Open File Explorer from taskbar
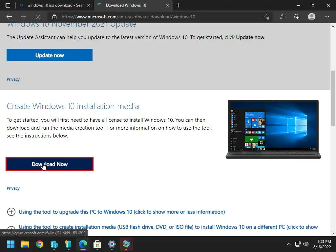 coord(25,244)
